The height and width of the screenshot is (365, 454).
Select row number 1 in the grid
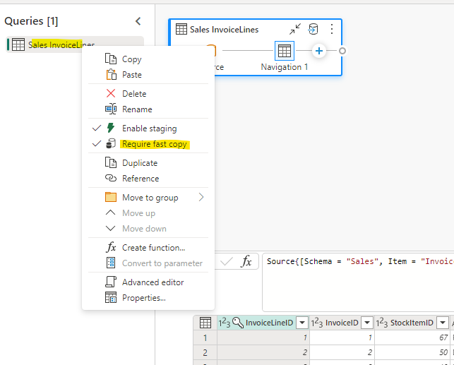205,337
